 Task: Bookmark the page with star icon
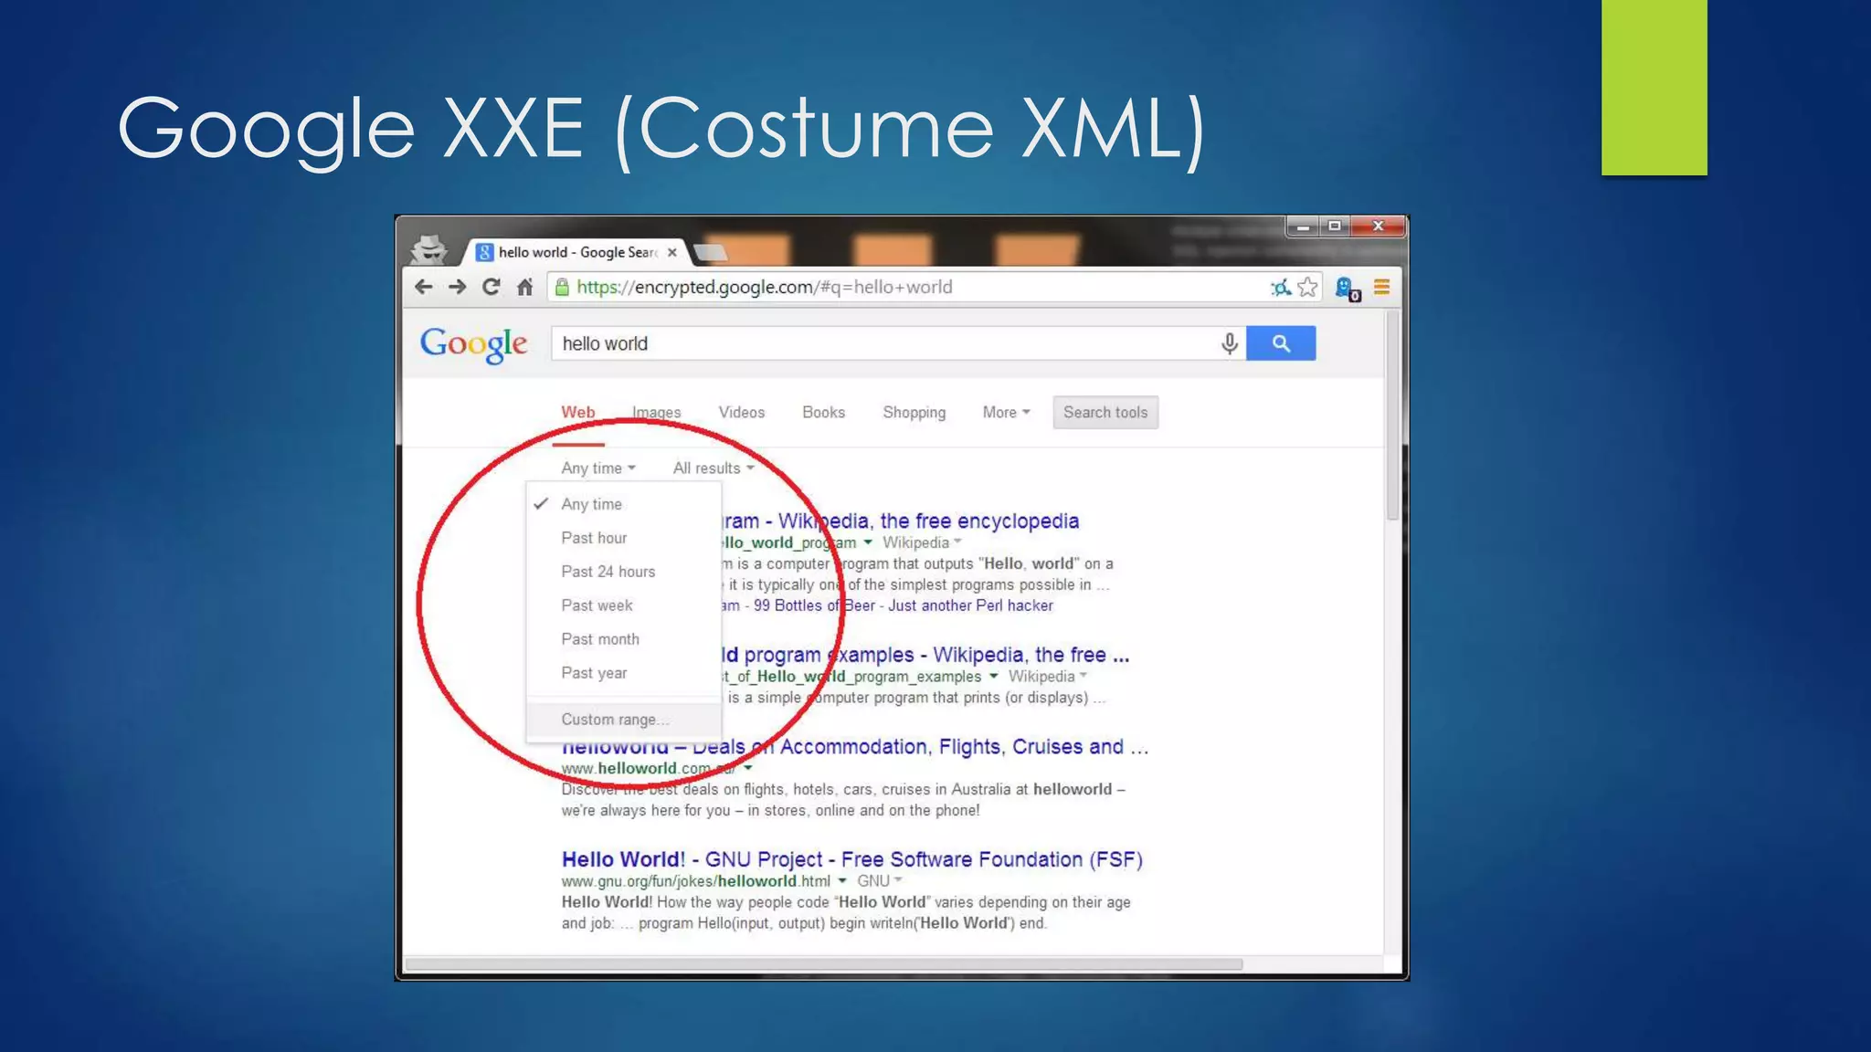coord(1307,287)
